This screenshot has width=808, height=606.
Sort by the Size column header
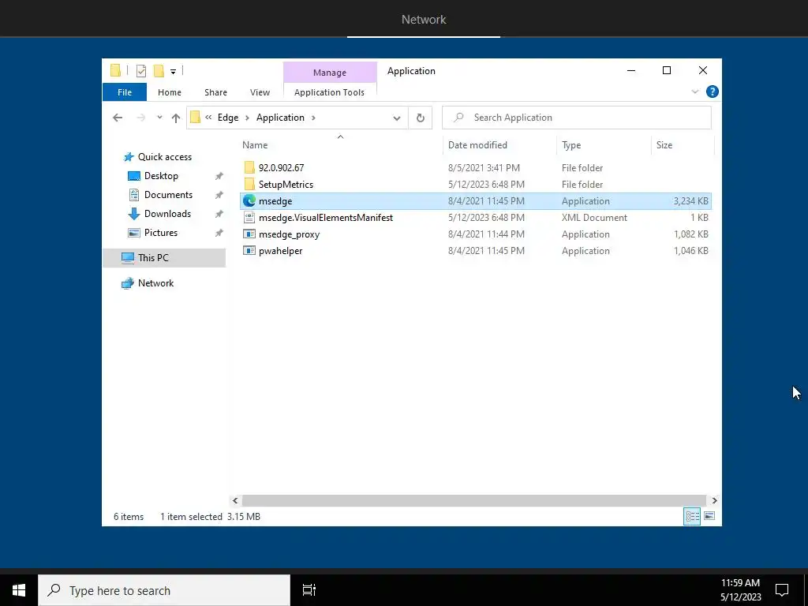pos(683,145)
